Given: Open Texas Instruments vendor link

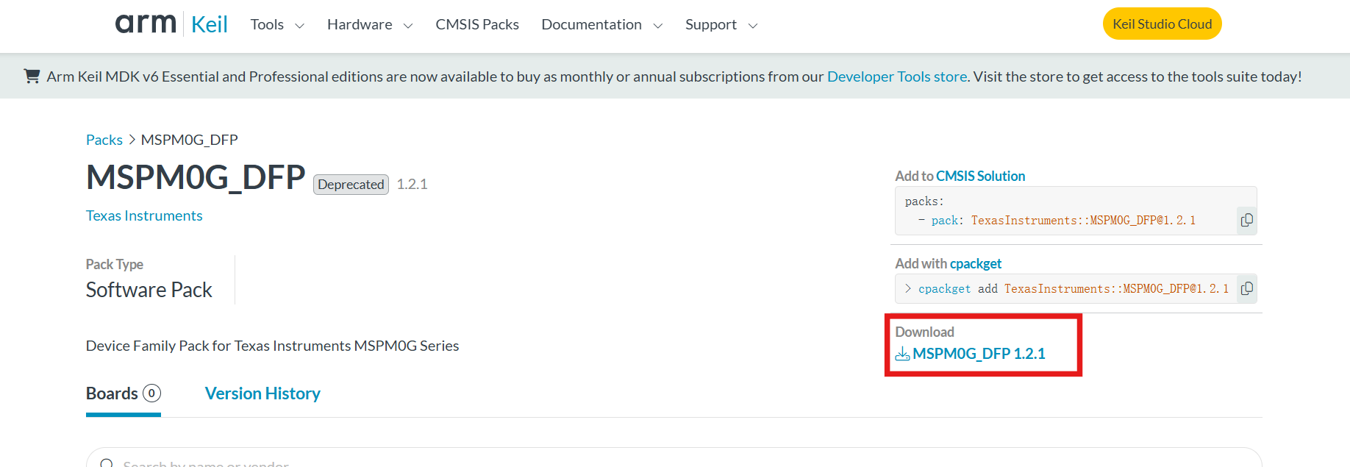Looking at the screenshot, I should (x=144, y=215).
